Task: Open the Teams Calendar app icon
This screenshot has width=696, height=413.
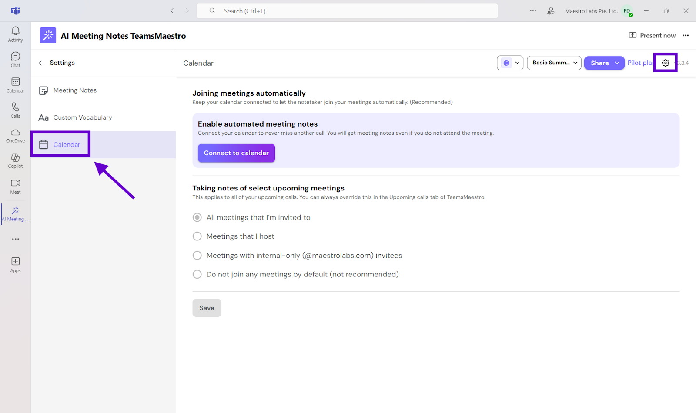Action: click(x=15, y=85)
